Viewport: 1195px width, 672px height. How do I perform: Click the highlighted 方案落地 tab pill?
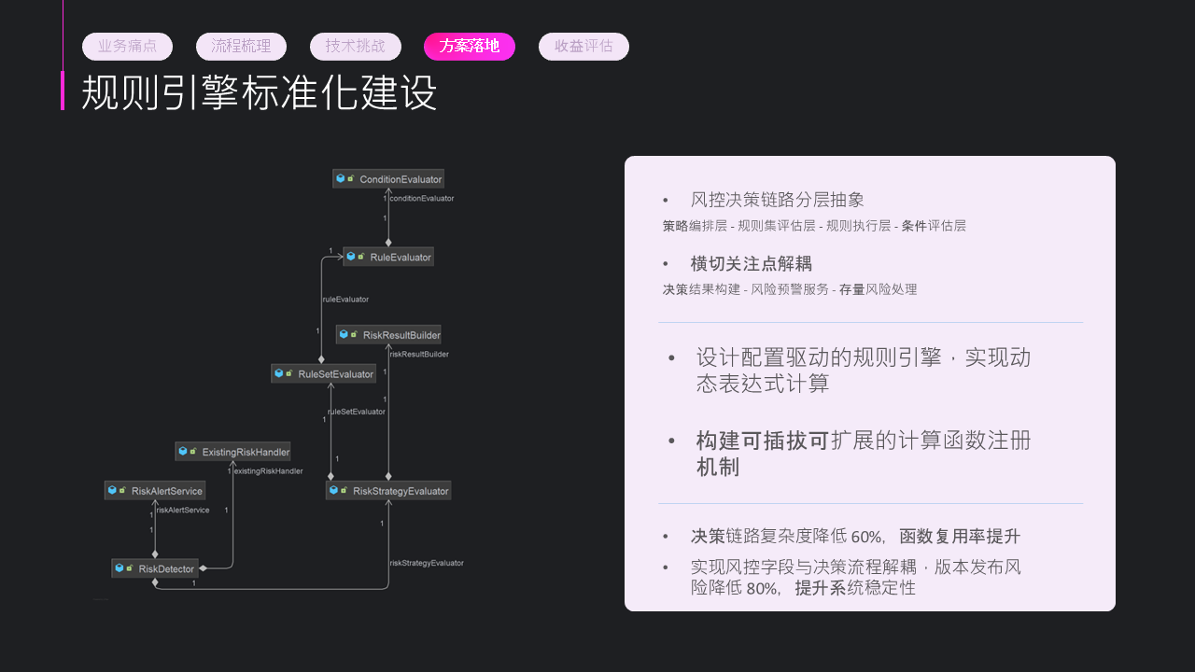[470, 47]
